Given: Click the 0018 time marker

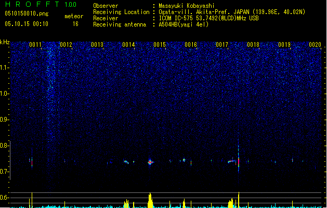Looking at the screenshot, I should [x=253, y=45].
